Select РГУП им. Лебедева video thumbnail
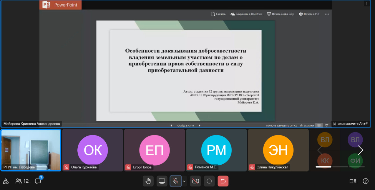375x190 pixels. point(31,150)
